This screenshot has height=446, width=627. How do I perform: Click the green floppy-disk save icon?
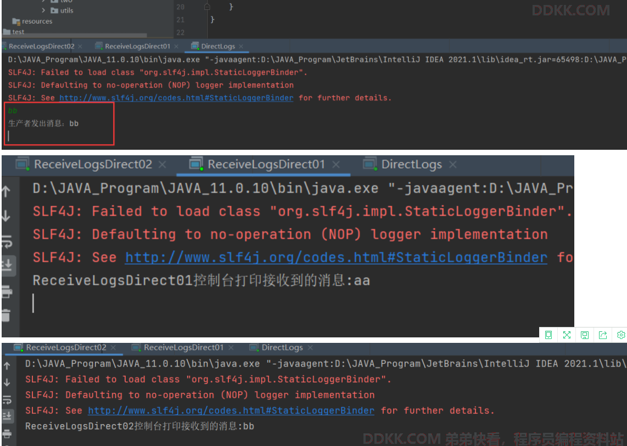[585, 335]
